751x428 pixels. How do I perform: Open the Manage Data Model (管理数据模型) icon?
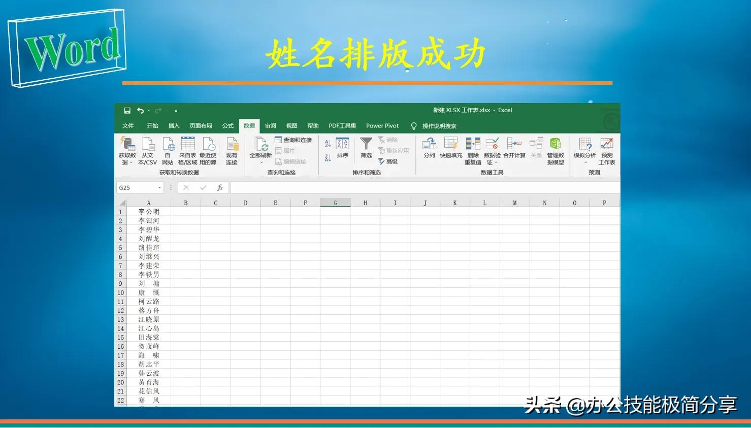point(555,150)
